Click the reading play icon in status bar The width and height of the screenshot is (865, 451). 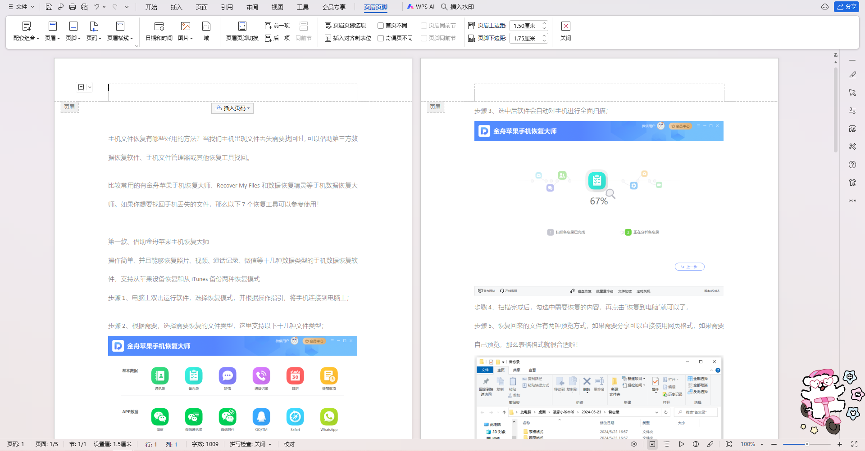(x=682, y=444)
